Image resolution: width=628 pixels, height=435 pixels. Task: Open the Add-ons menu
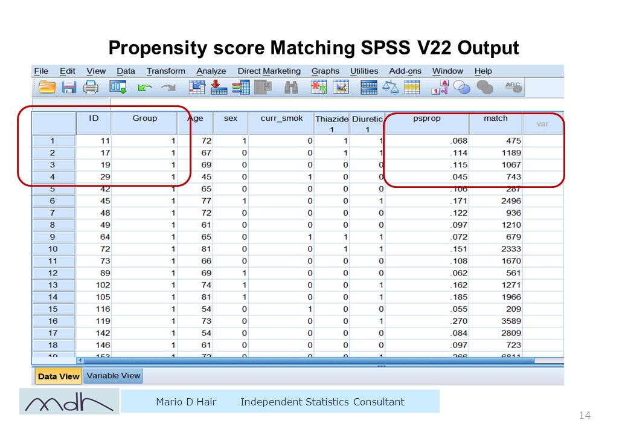point(405,71)
